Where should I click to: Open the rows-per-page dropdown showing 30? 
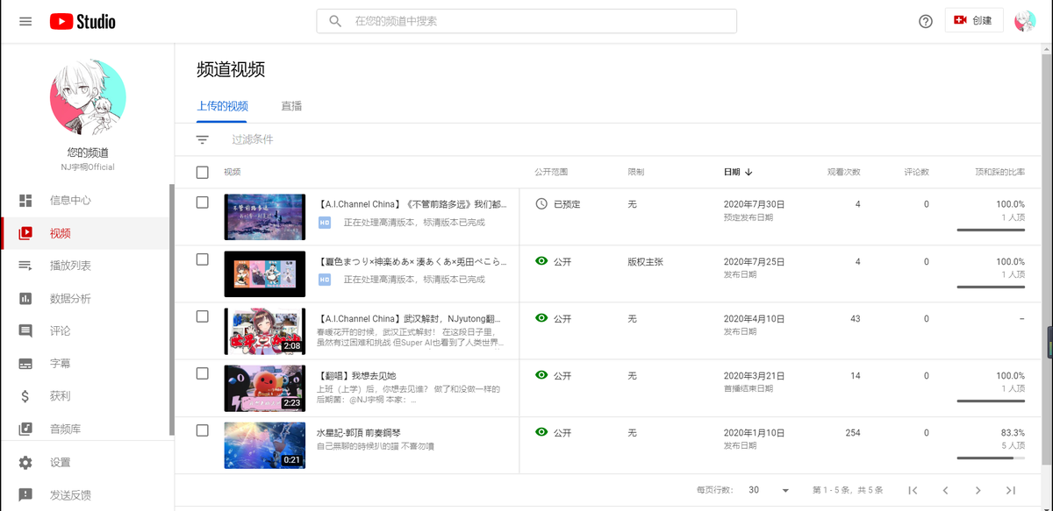click(x=770, y=490)
